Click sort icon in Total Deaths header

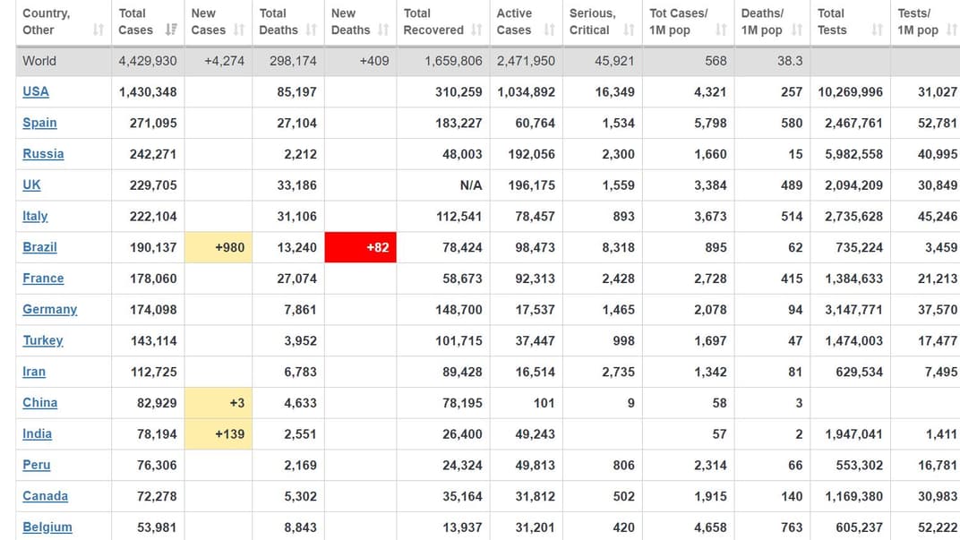311,30
